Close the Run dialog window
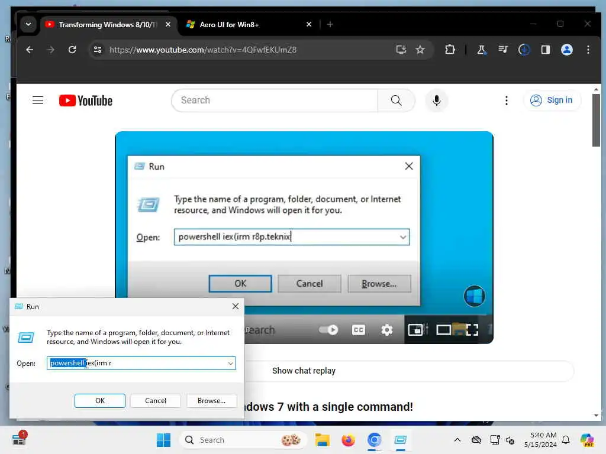The height and width of the screenshot is (454, 606). pos(236,307)
